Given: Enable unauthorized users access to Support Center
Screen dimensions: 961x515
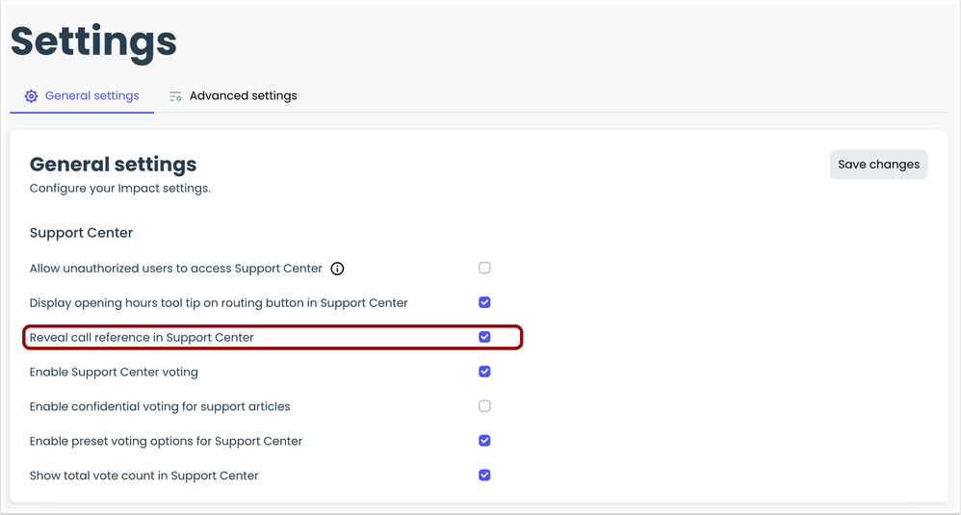Looking at the screenshot, I should click(484, 268).
